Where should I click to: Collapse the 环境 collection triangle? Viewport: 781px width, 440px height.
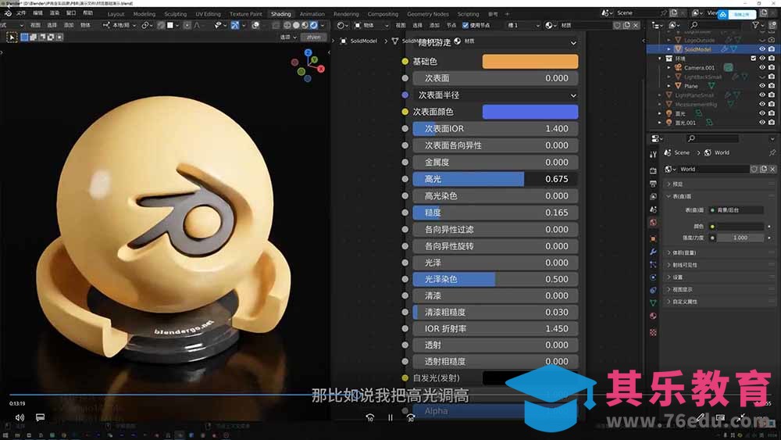[660, 59]
